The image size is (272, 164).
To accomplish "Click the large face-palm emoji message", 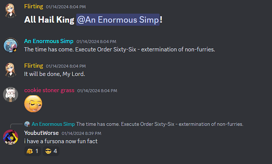I will (x=33, y=104).
